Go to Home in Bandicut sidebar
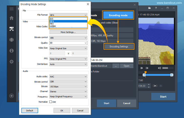 click(12, 18)
